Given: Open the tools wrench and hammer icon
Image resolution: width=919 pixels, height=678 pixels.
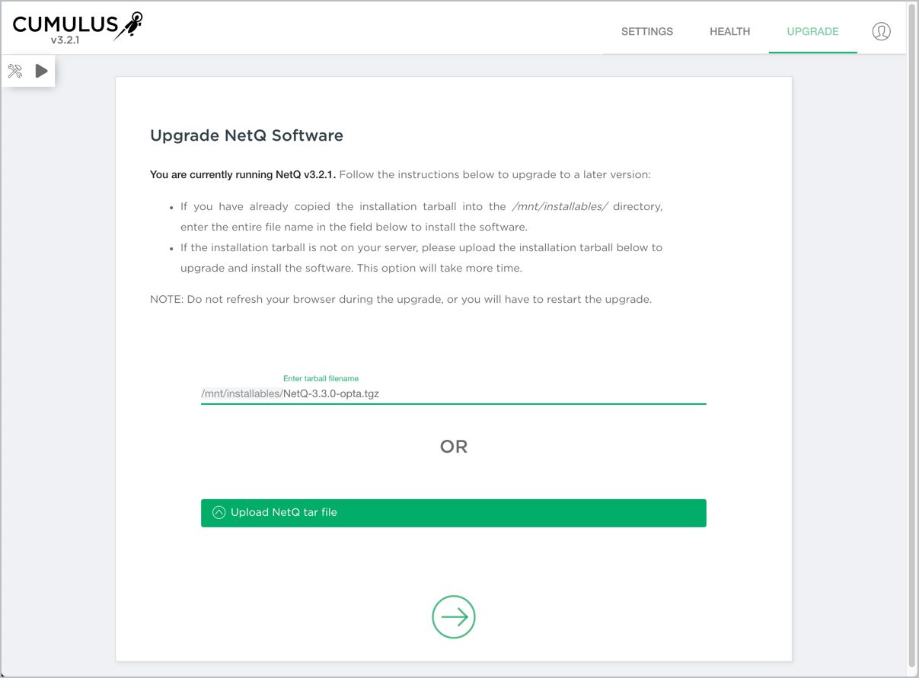Looking at the screenshot, I should 15,72.
